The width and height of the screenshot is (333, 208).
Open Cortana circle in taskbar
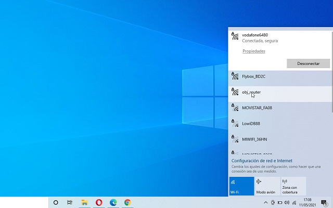click(x=56, y=202)
